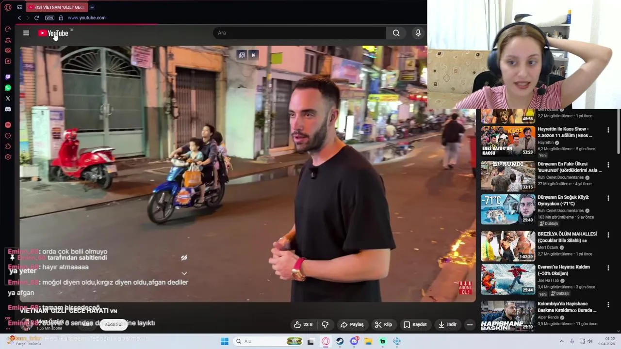
Task: Open the YouTube hamburger guide menu
Action: click(x=26, y=33)
